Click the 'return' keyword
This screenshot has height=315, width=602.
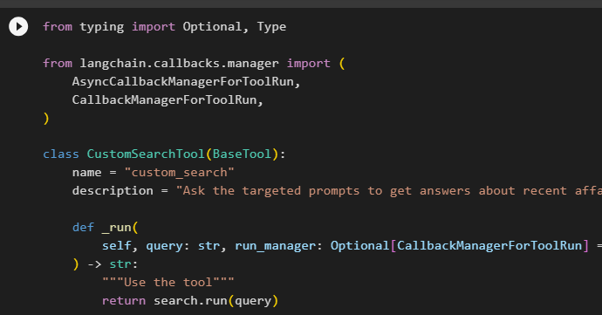click(x=124, y=301)
